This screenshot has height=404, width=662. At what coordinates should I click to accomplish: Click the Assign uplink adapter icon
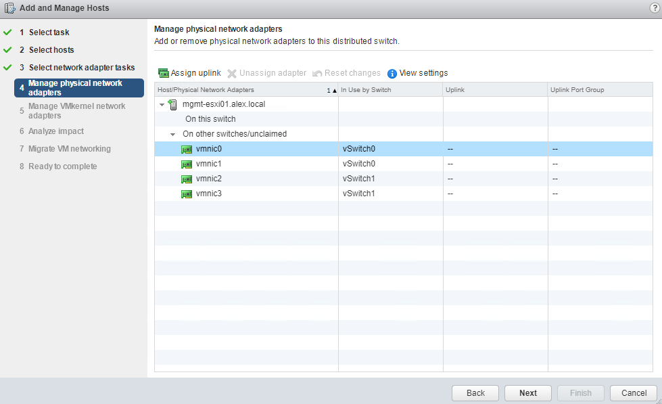pos(163,73)
